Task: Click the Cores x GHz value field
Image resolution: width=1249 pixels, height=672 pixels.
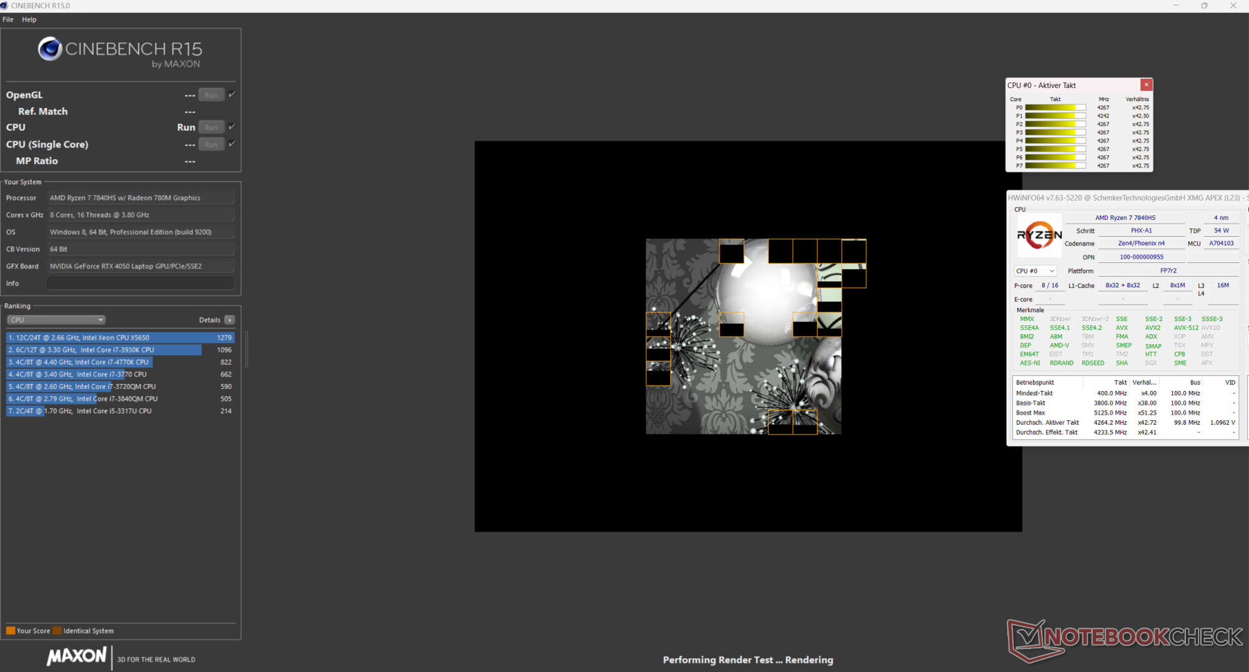Action: (141, 215)
